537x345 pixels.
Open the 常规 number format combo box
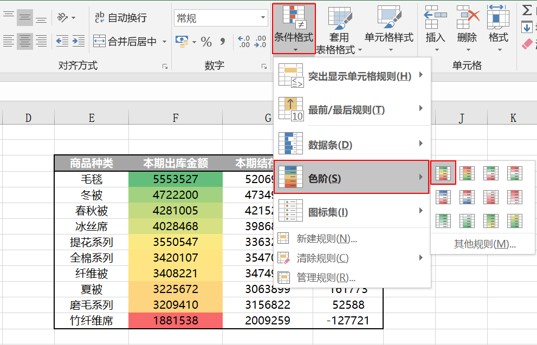click(221, 18)
